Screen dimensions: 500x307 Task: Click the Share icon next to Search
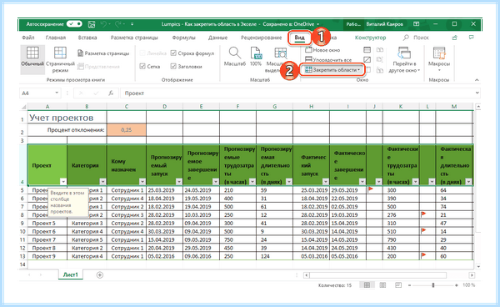[455, 38]
